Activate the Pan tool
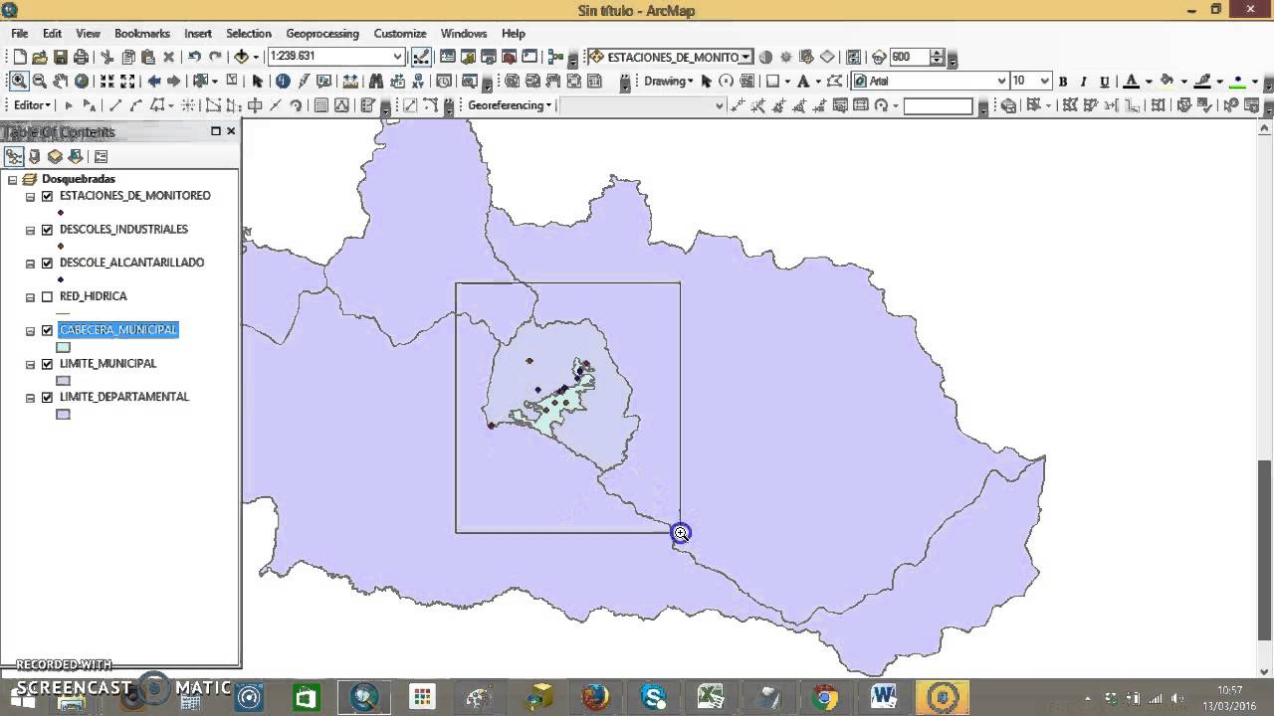This screenshot has width=1274, height=716. coord(60,81)
